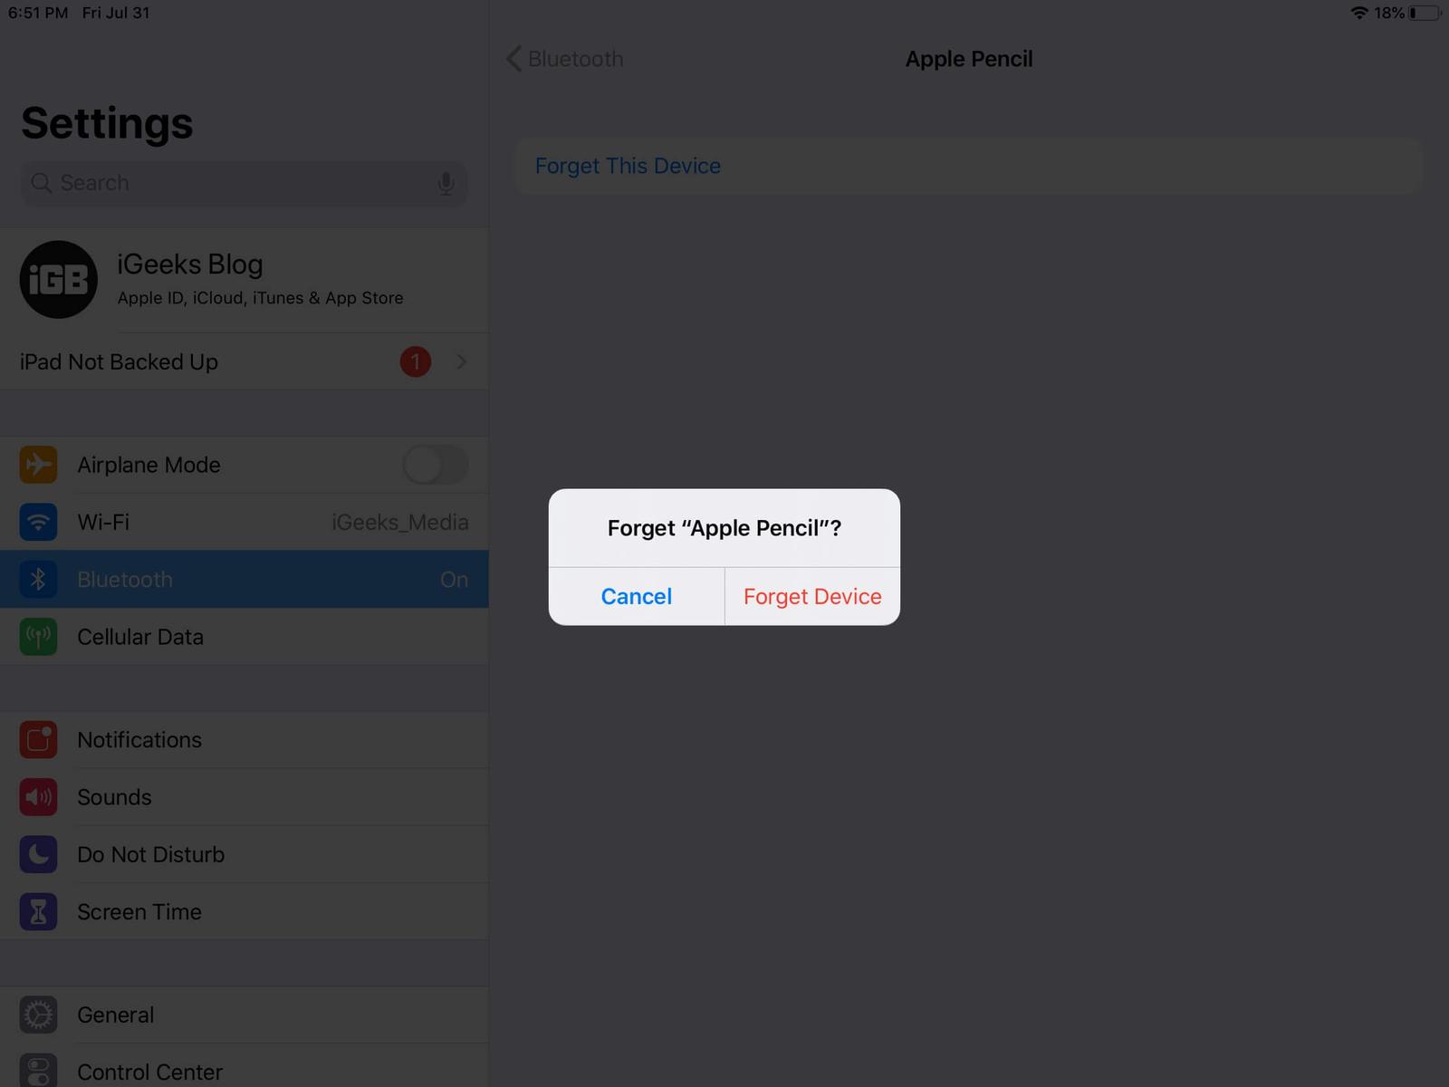This screenshot has height=1087, width=1449.
Task: Tap the battery indicator in status bar
Action: coord(1425,13)
